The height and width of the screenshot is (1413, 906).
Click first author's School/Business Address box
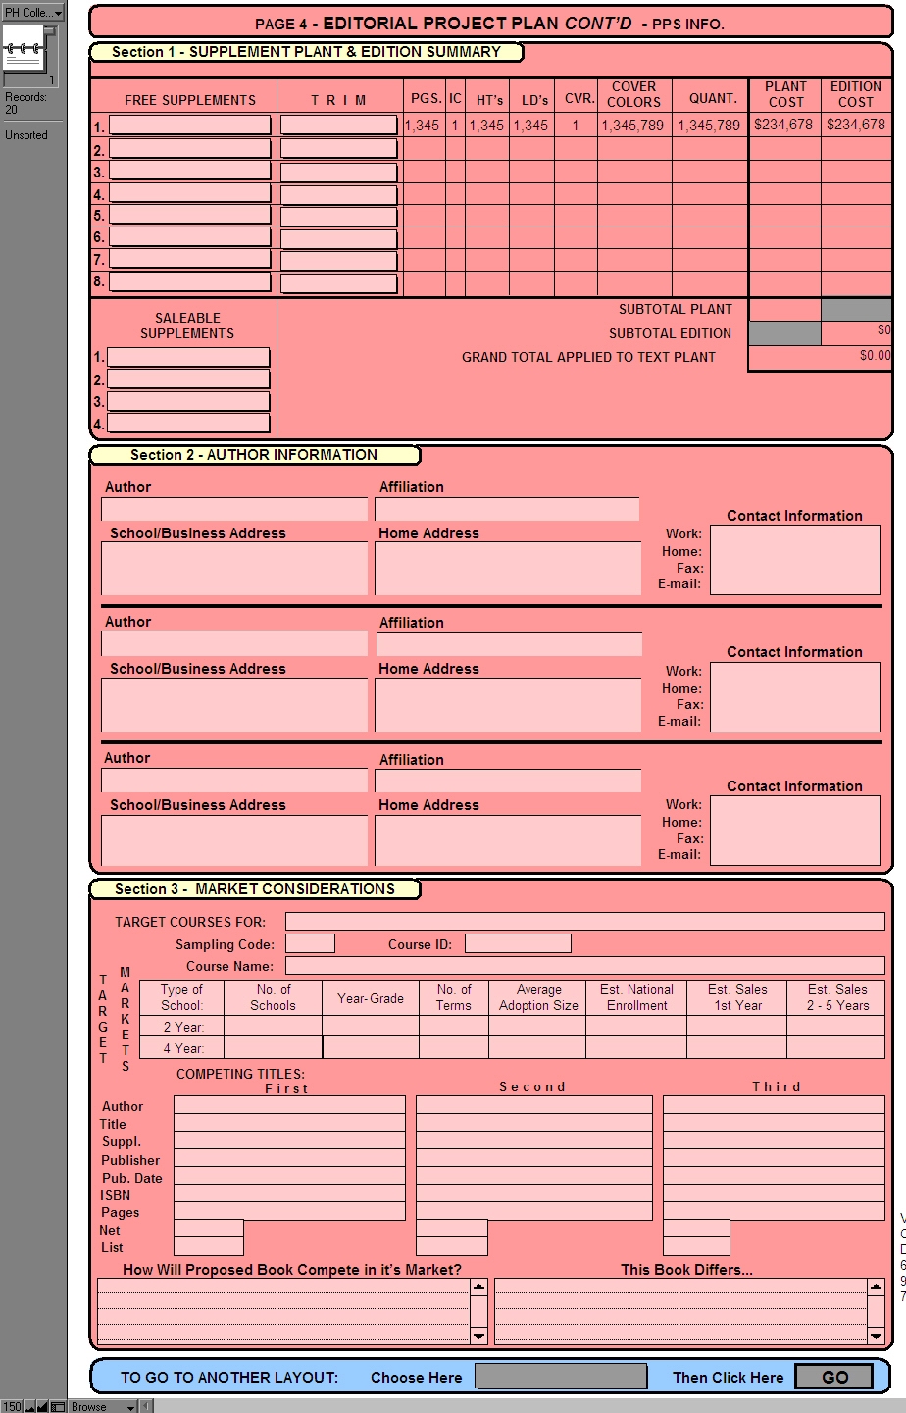[234, 569]
